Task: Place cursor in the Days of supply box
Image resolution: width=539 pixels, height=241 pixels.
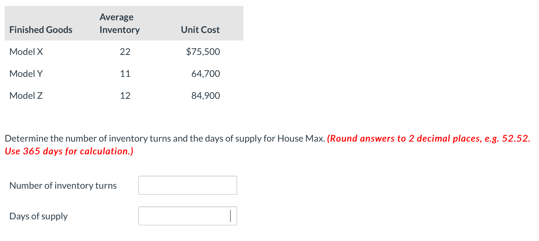Action: point(187,216)
